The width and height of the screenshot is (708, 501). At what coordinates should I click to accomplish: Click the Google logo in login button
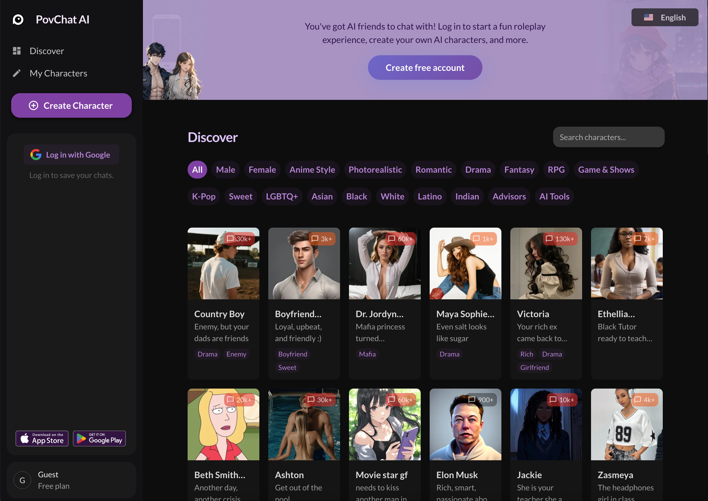click(36, 155)
